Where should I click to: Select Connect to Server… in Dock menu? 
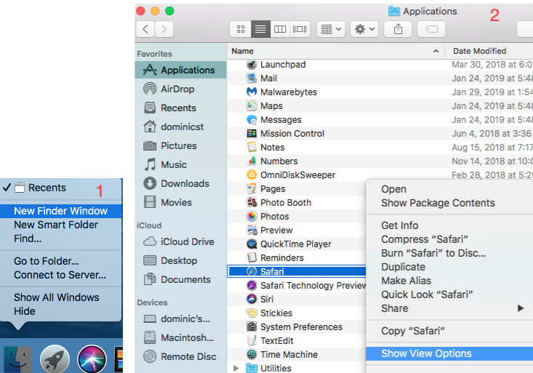point(61,275)
